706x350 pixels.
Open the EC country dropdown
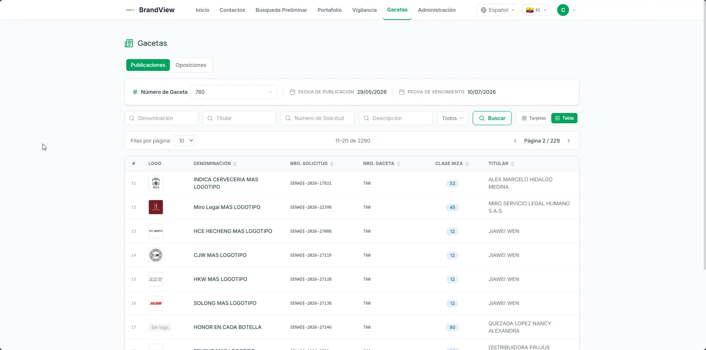[x=537, y=10]
